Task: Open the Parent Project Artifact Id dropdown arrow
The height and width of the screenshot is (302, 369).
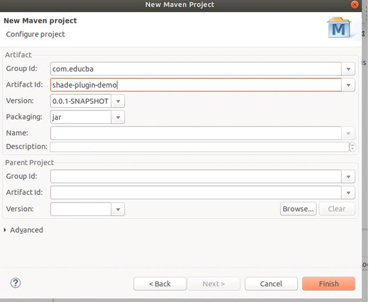Action: coord(348,193)
